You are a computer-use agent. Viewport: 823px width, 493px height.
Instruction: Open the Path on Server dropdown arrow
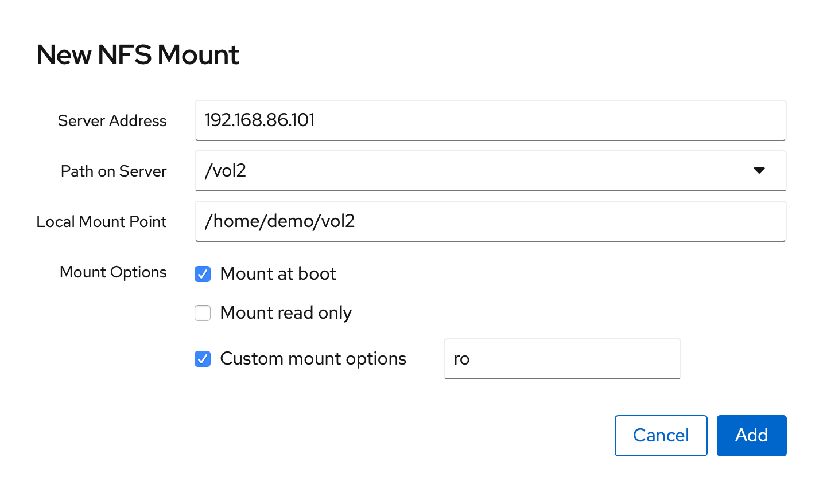pyautogui.click(x=759, y=170)
